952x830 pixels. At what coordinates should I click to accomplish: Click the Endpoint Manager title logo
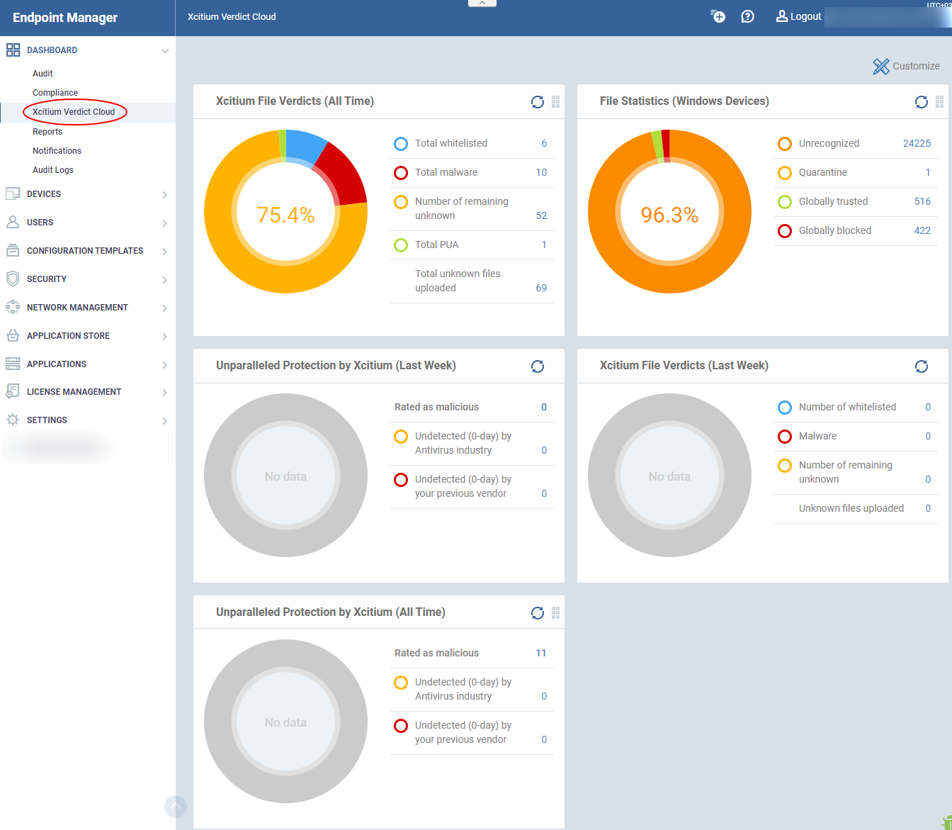(65, 18)
